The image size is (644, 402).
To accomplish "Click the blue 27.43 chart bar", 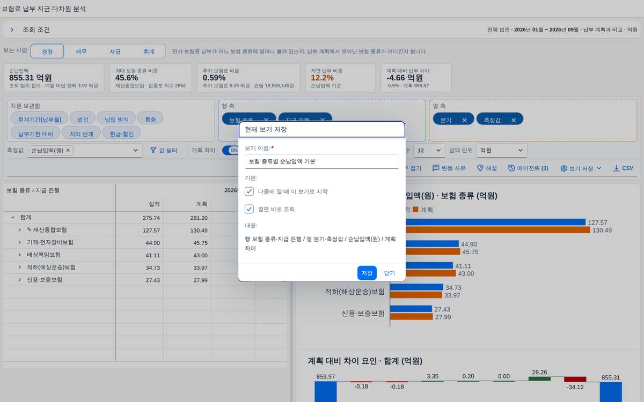I will click(411, 309).
